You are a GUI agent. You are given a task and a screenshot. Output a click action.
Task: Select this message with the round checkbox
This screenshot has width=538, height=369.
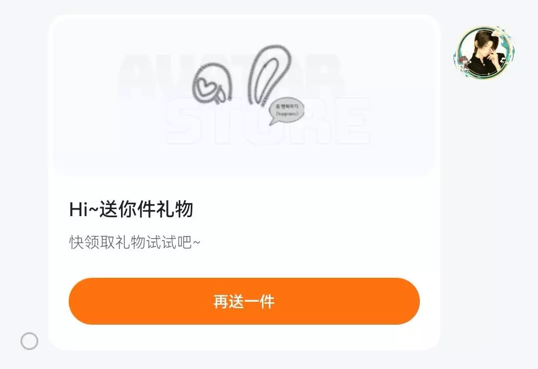pyautogui.click(x=29, y=341)
